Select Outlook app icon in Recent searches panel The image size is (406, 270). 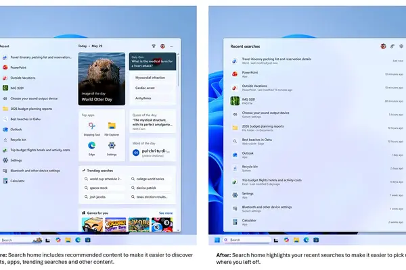[x=235, y=155]
